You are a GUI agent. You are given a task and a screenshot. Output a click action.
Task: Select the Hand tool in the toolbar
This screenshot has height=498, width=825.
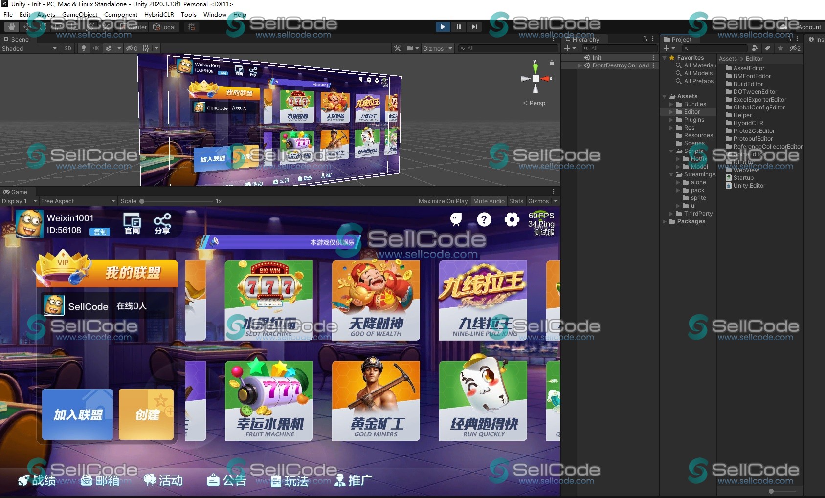(12, 27)
